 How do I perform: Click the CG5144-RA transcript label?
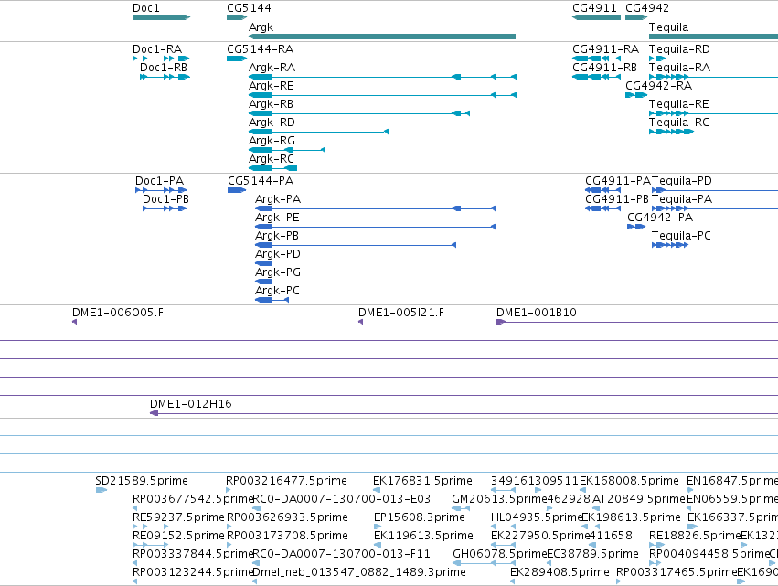click(260, 49)
